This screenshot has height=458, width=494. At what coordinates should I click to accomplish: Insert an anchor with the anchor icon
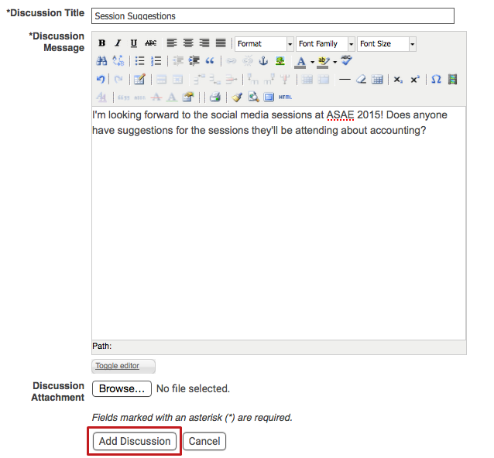pyautogui.click(x=262, y=61)
